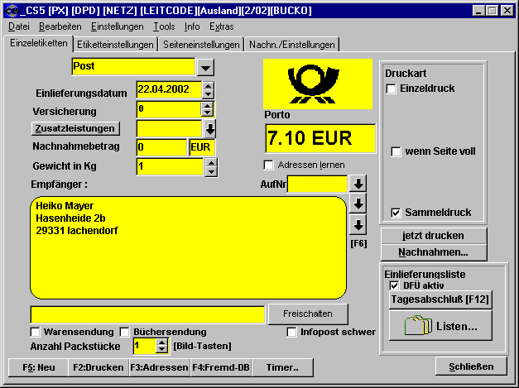Image resolution: width=519 pixels, height=388 pixels.
Task: Click upper down-arrow button beside recipient box
Action: [x=358, y=204]
